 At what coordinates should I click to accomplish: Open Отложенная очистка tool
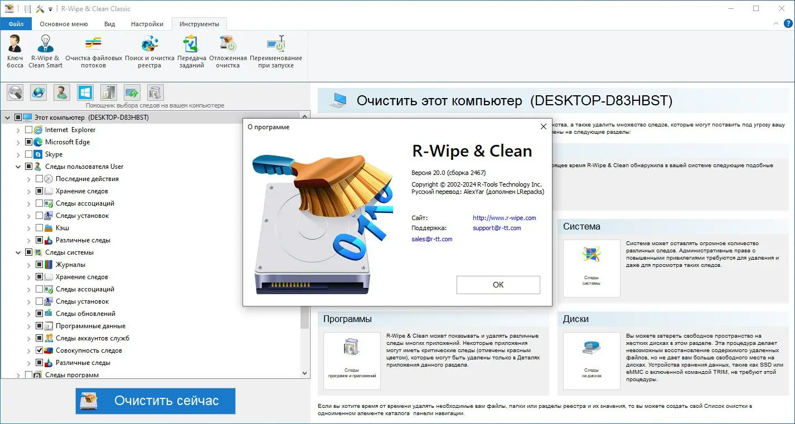point(228,51)
